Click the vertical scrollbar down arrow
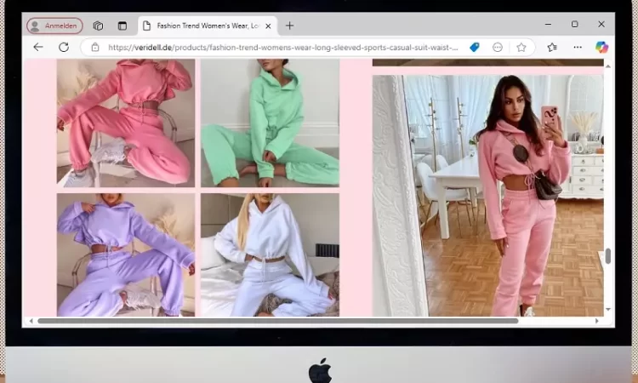 point(608,309)
